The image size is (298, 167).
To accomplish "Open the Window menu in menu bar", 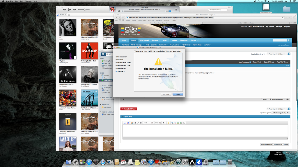I will tap(28, 1).
